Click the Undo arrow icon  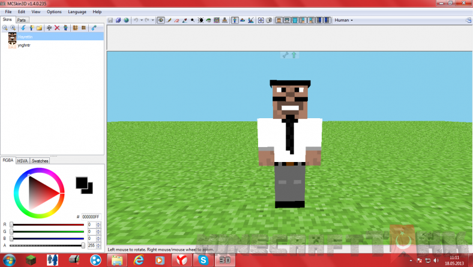(136, 20)
